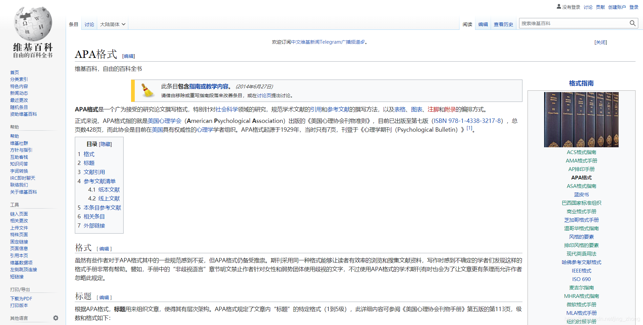The width and height of the screenshot is (643, 325).
Task: Click footnote reference [1]
Action: click(469, 128)
